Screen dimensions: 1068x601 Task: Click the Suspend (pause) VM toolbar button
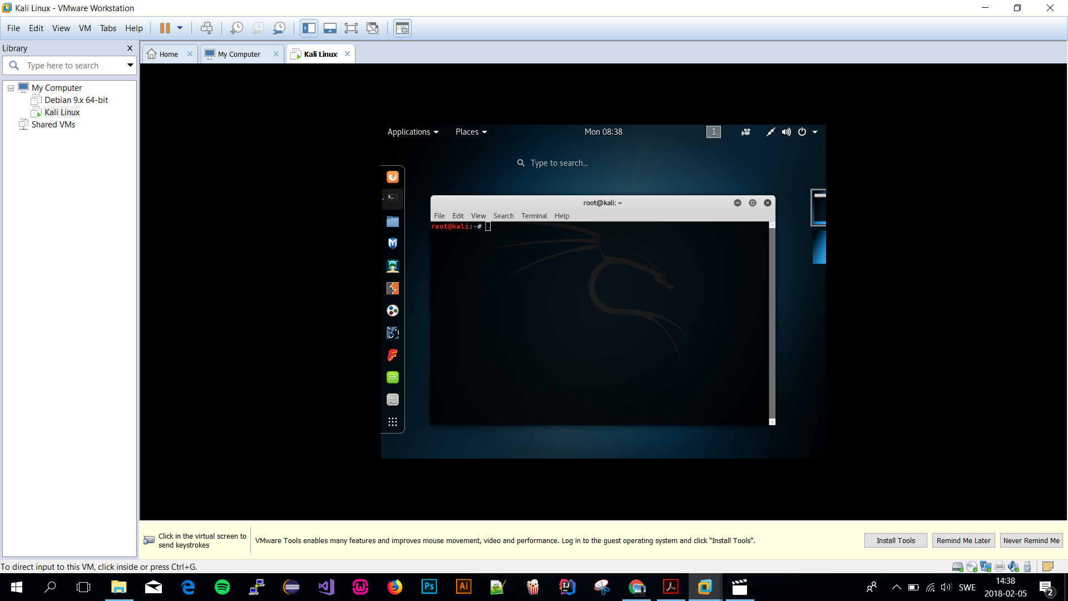[165, 28]
